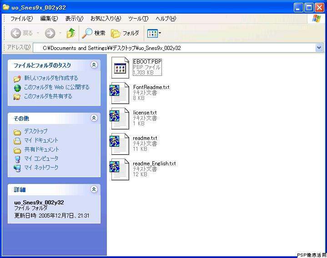327x258 pixels.
Task: Open the Forward button history dropdown arrow
Action: [x=60, y=33]
